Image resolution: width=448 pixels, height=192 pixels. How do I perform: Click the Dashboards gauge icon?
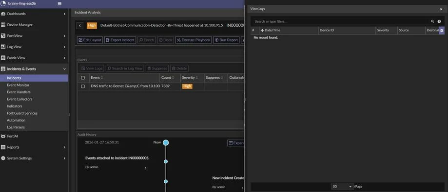tap(3, 14)
